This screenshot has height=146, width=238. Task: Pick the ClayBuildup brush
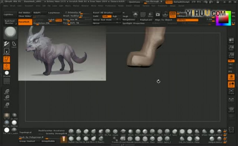(x=71, y=139)
